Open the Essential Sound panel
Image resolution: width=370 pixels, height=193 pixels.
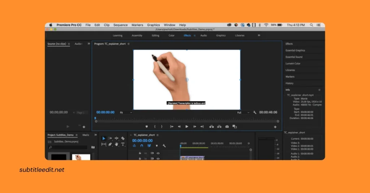click(294, 57)
